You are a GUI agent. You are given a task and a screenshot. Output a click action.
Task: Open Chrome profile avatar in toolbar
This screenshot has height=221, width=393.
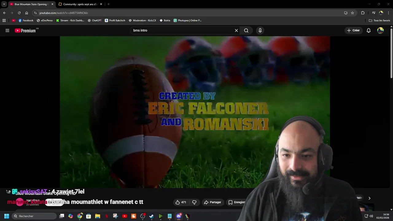pos(381,13)
